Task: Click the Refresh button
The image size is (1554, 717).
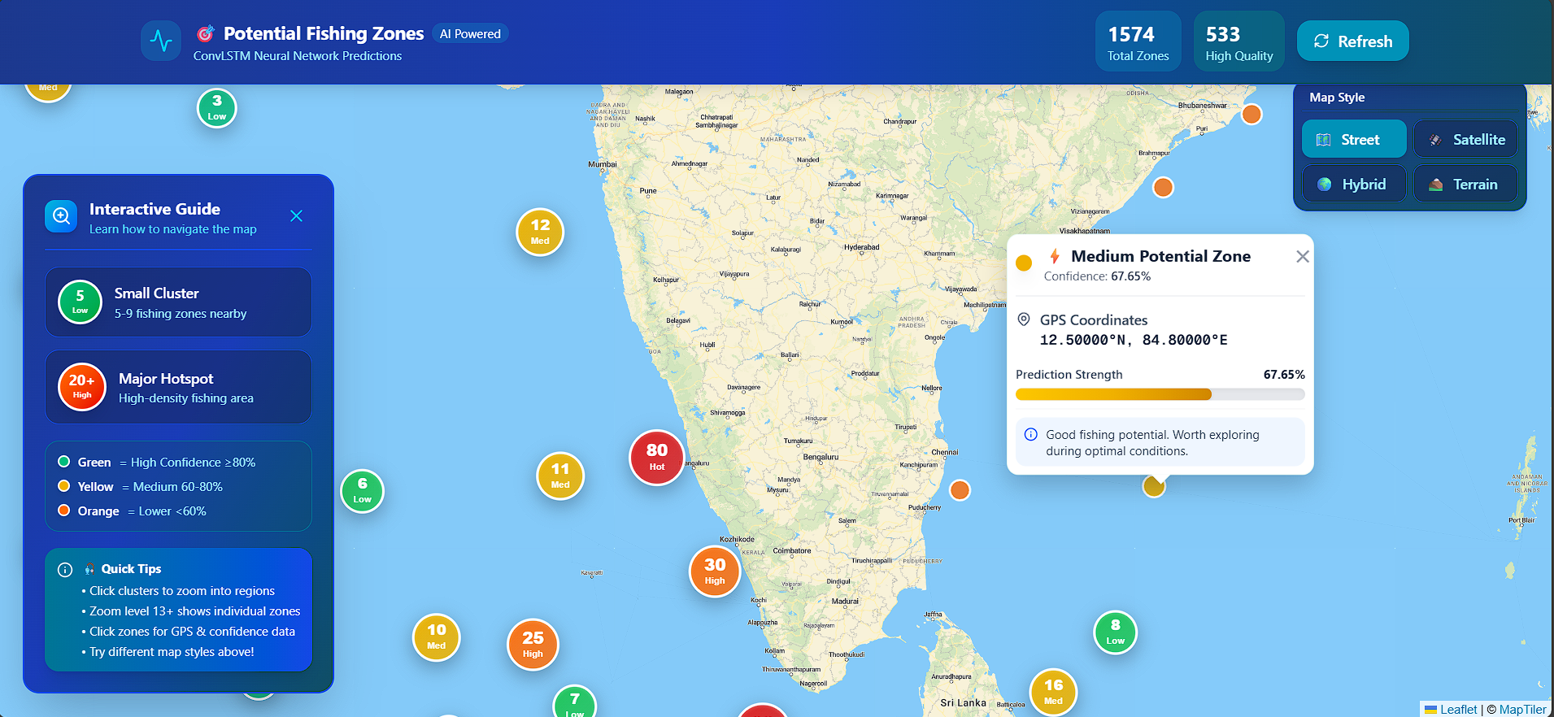Action: [x=1352, y=41]
